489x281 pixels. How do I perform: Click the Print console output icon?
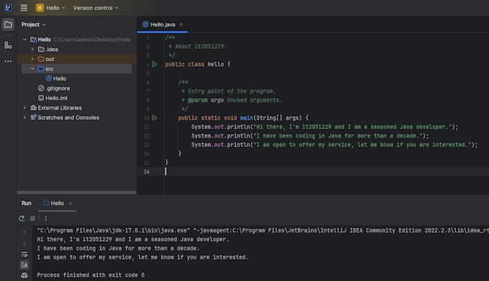pos(24,275)
